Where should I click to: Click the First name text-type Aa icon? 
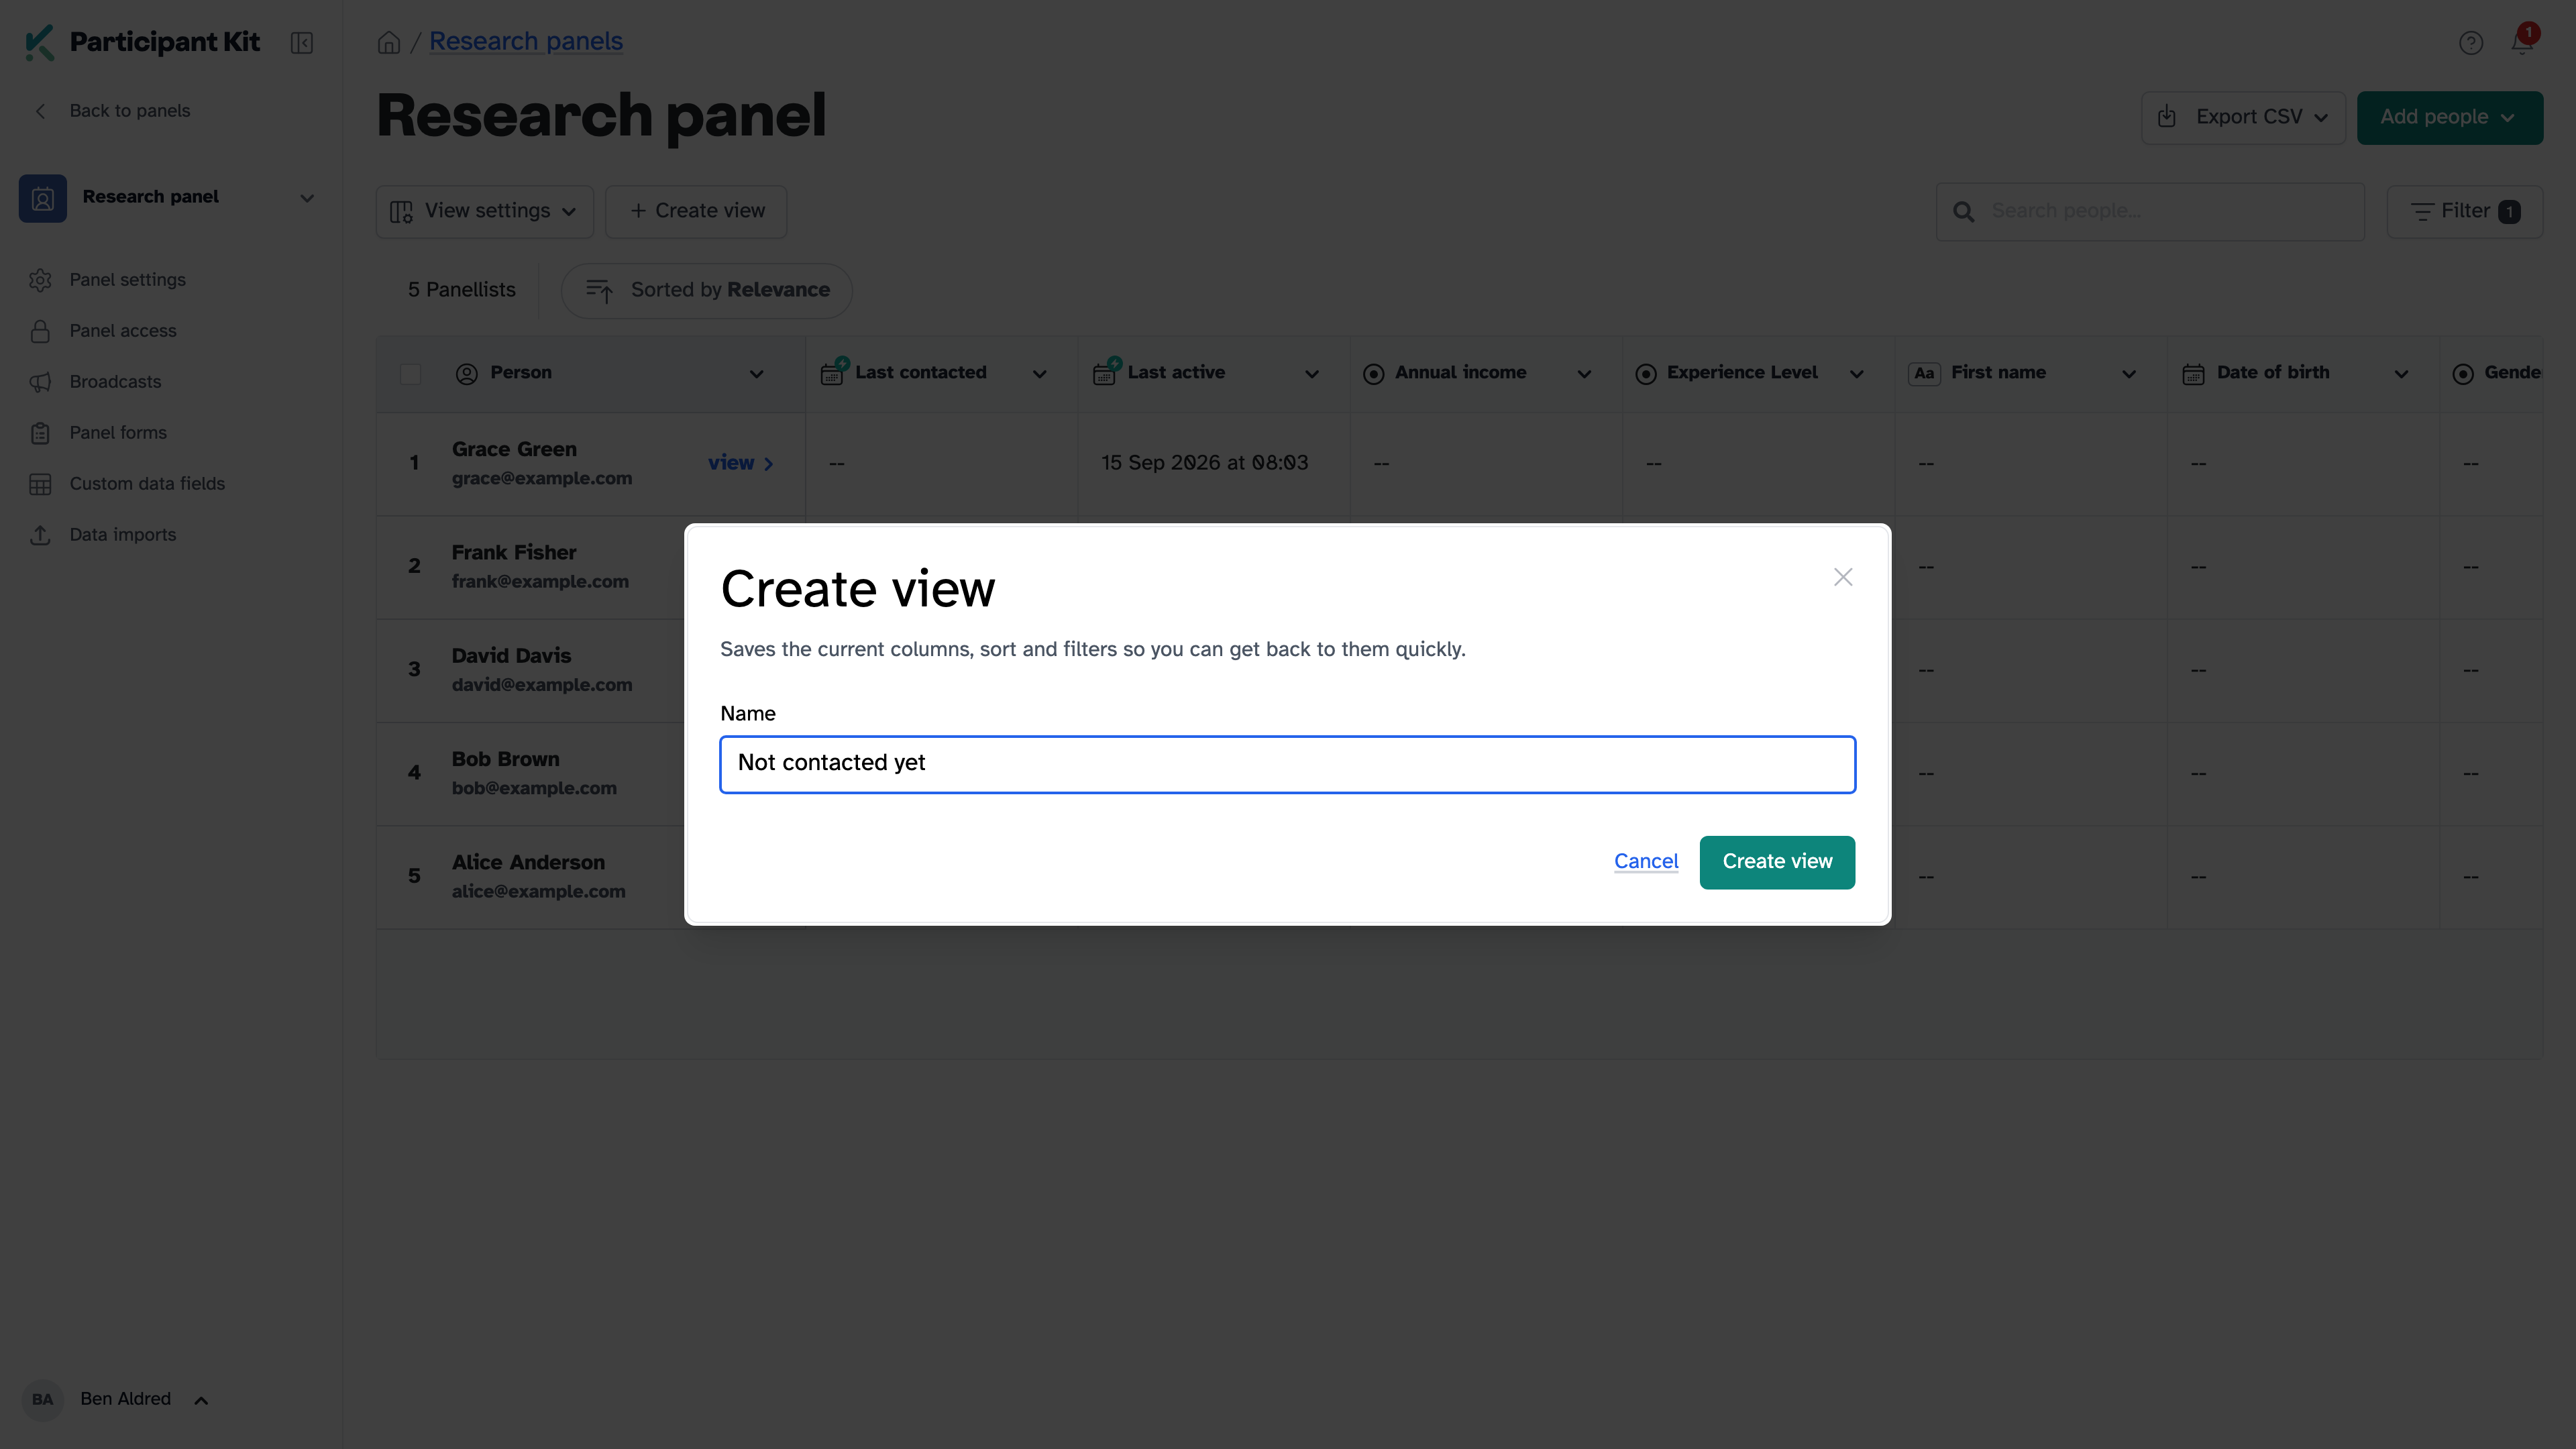[1925, 374]
